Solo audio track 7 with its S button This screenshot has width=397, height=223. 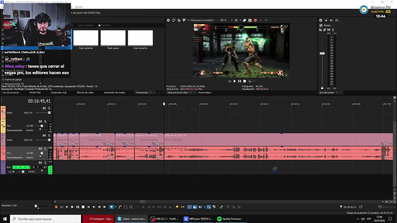point(45,163)
